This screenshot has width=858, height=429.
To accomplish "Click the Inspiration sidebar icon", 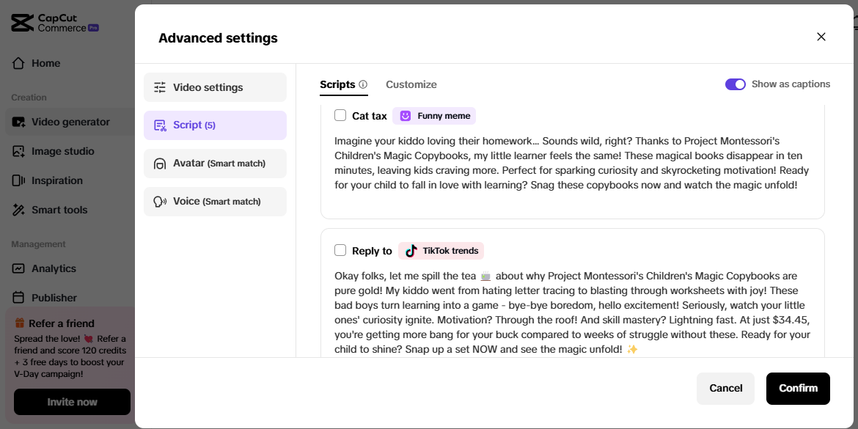I will tap(18, 180).
